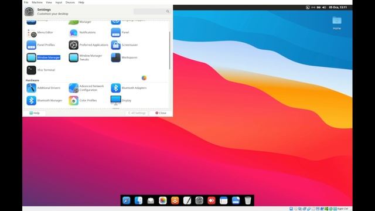
Task: Click the network connection icon in top panel
Action: pyautogui.click(x=313, y=8)
